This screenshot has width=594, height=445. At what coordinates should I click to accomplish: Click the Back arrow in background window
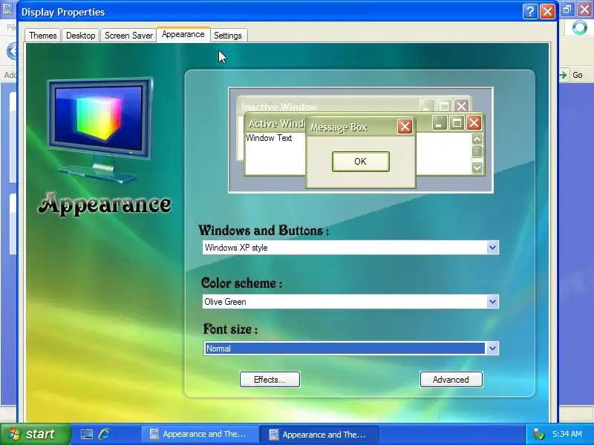point(12,51)
